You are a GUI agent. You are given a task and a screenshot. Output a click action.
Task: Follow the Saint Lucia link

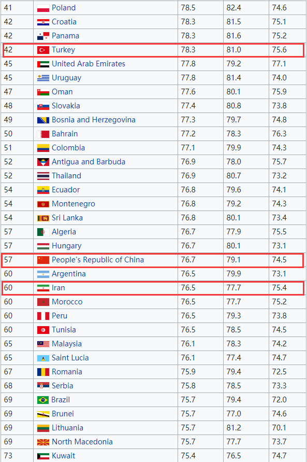point(70,358)
